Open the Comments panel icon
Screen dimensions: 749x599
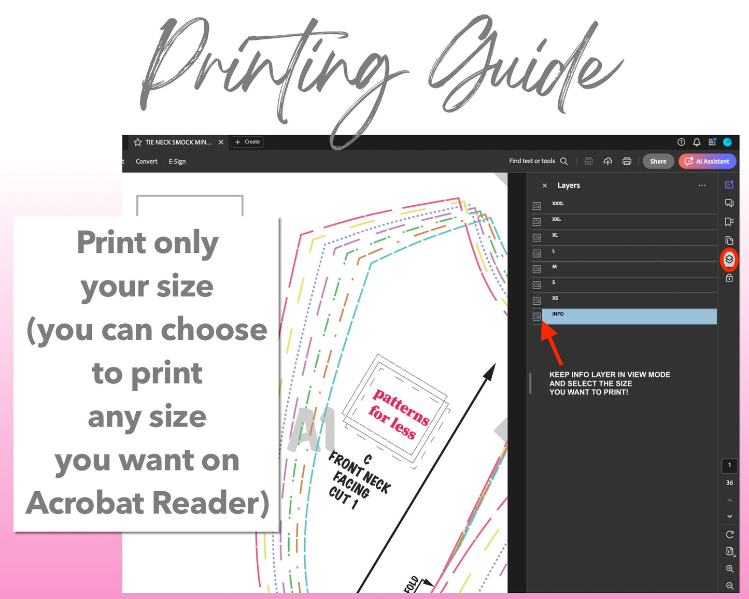[729, 203]
